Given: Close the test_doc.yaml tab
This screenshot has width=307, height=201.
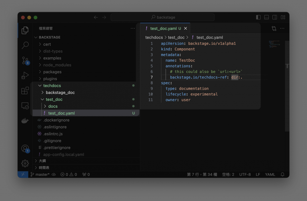Looking at the screenshot, I should coord(185,28).
